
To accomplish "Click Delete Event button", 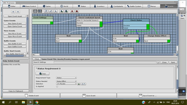I will pyautogui.click(x=31, y=96).
